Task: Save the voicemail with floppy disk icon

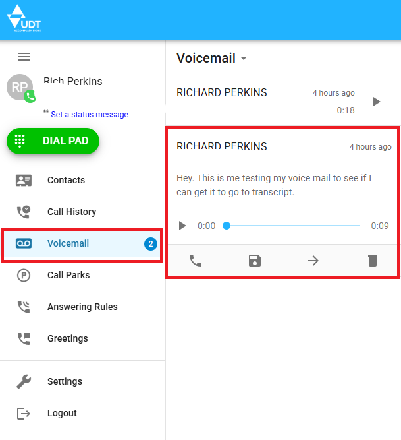Action: [255, 261]
